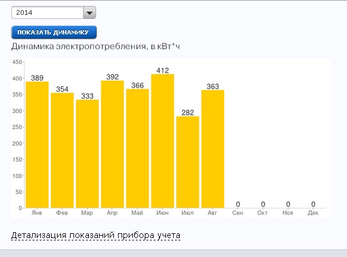Screen dimensions: 347x257
Task: Select the April bar labeled 392
Action: tap(113, 144)
